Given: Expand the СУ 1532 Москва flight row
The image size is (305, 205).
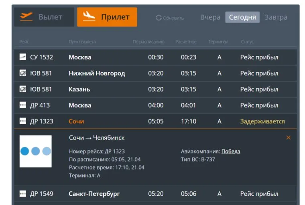Looking at the screenshot, I should coord(156,57).
